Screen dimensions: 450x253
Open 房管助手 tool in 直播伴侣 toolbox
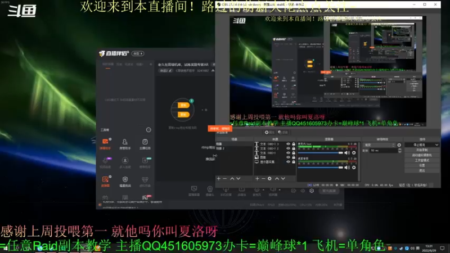click(125, 144)
